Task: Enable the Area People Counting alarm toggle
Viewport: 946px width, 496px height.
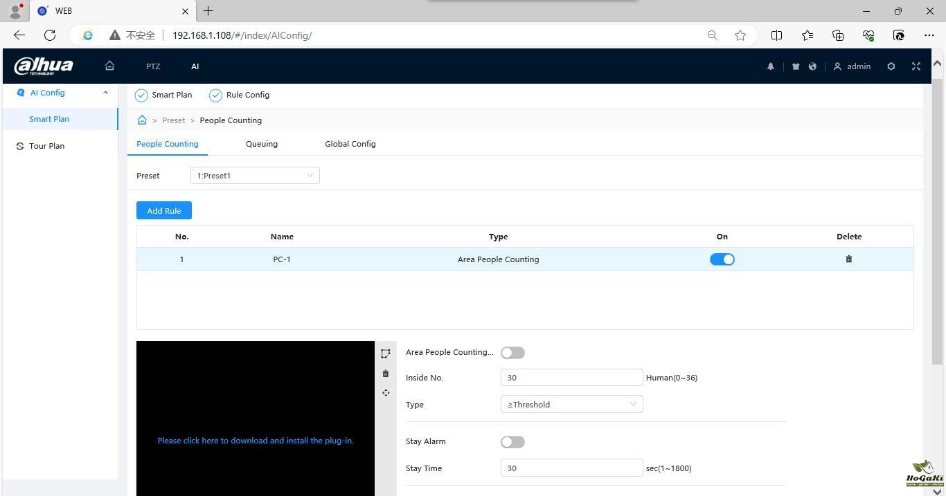Action: [x=512, y=353]
